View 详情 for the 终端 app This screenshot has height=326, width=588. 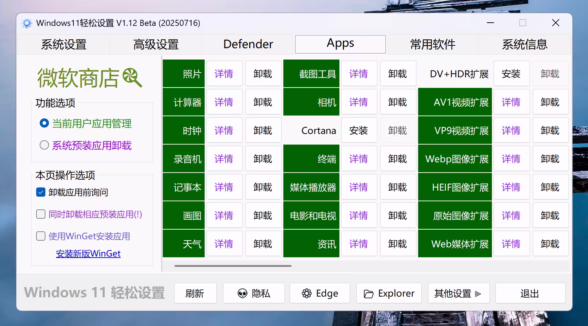click(359, 159)
